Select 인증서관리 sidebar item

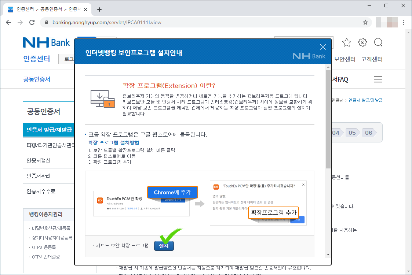click(48, 176)
